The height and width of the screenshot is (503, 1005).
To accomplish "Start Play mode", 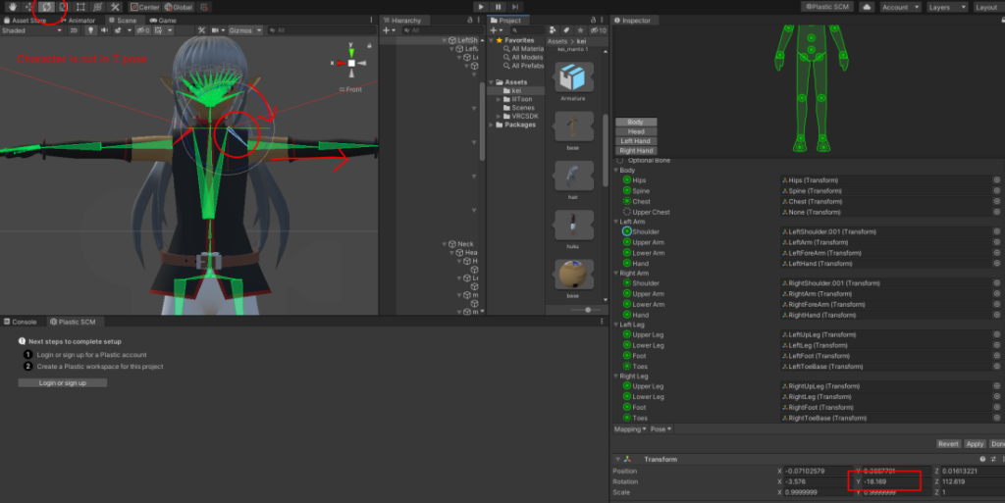I will [x=481, y=7].
